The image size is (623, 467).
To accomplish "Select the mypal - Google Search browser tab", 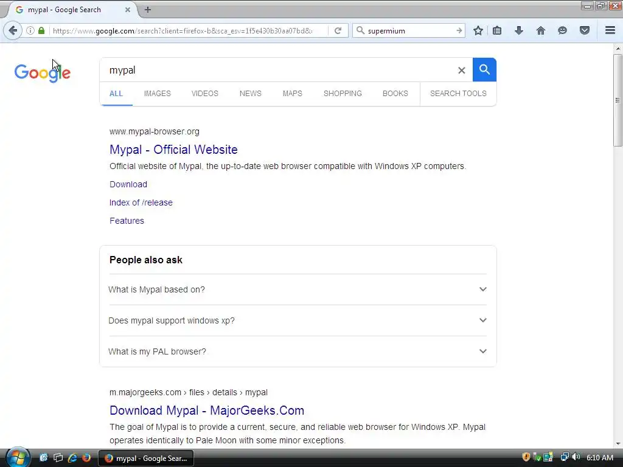I will [71, 10].
